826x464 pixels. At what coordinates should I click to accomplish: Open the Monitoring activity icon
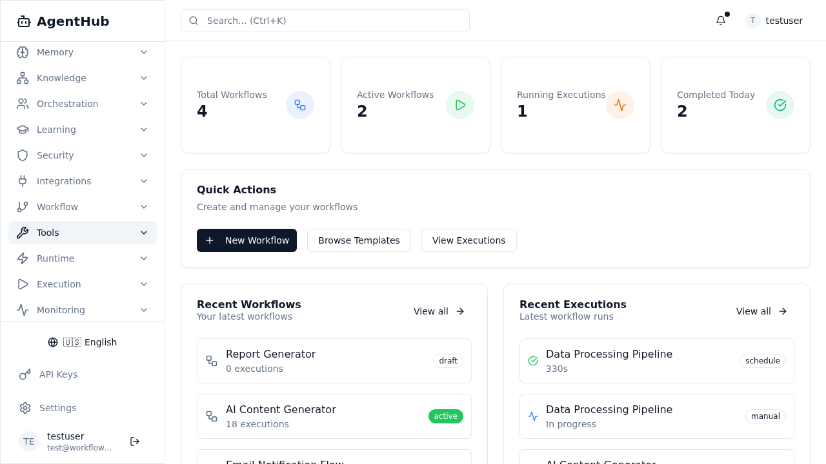pyautogui.click(x=23, y=310)
